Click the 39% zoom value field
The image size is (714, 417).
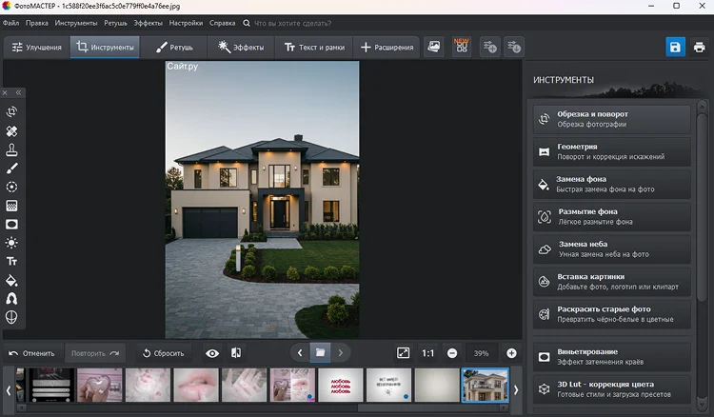click(482, 353)
